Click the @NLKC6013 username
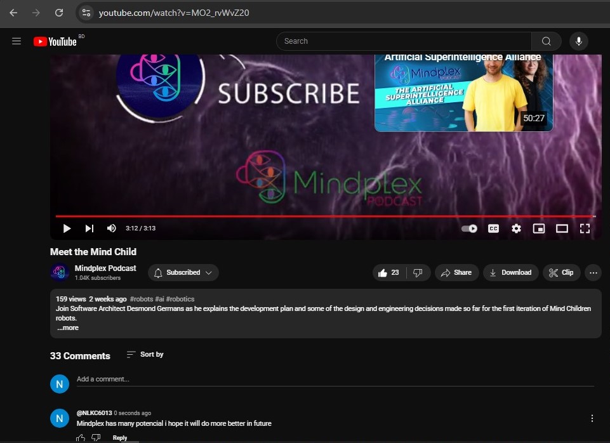 click(94, 413)
